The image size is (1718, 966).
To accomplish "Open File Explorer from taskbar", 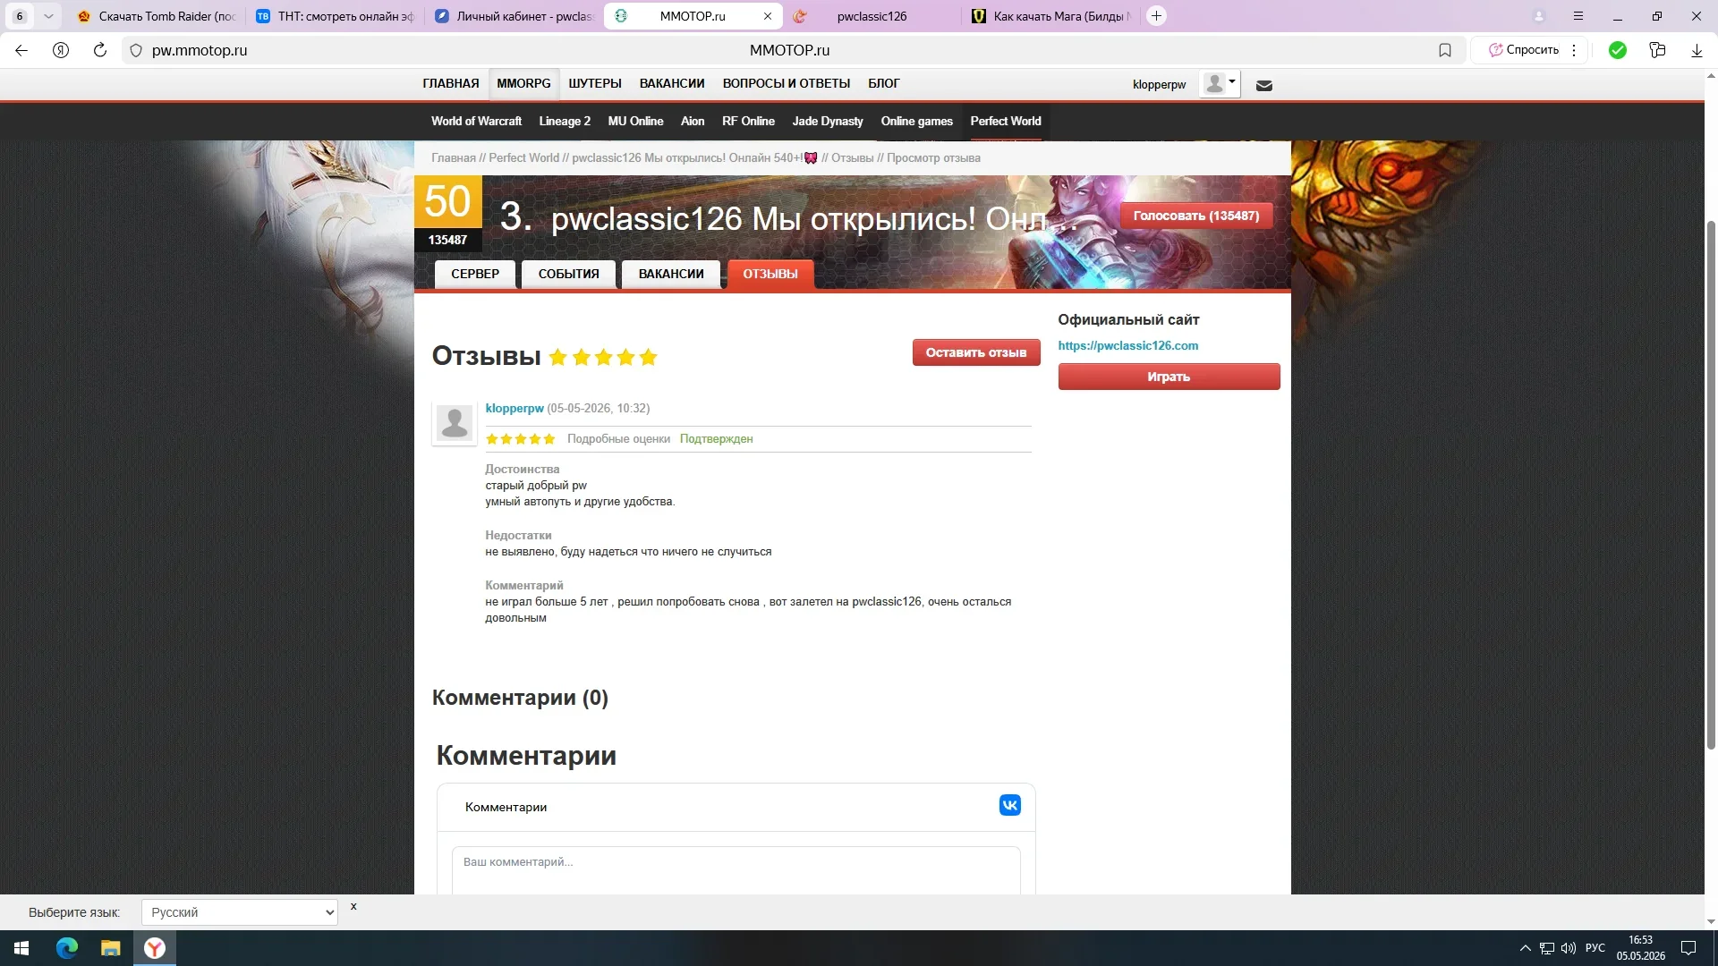I will [x=110, y=948].
